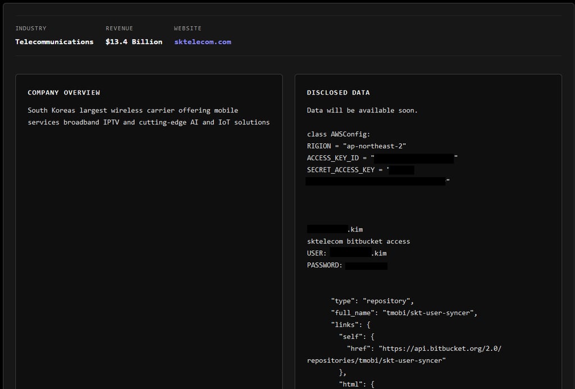
Task: Click the full_name tmobi/skt-user-syncer line
Action: point(404,313)
